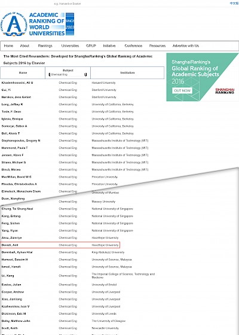Open the Rankings menu item
The image size is (239, 335).
pos(45,45)
